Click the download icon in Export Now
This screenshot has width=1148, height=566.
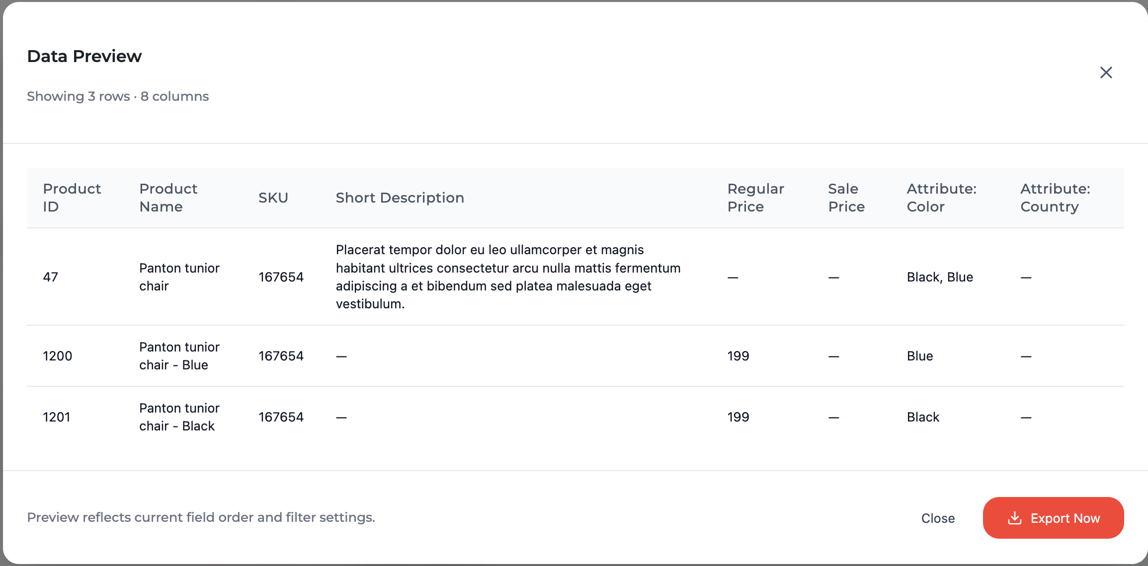1014,518
